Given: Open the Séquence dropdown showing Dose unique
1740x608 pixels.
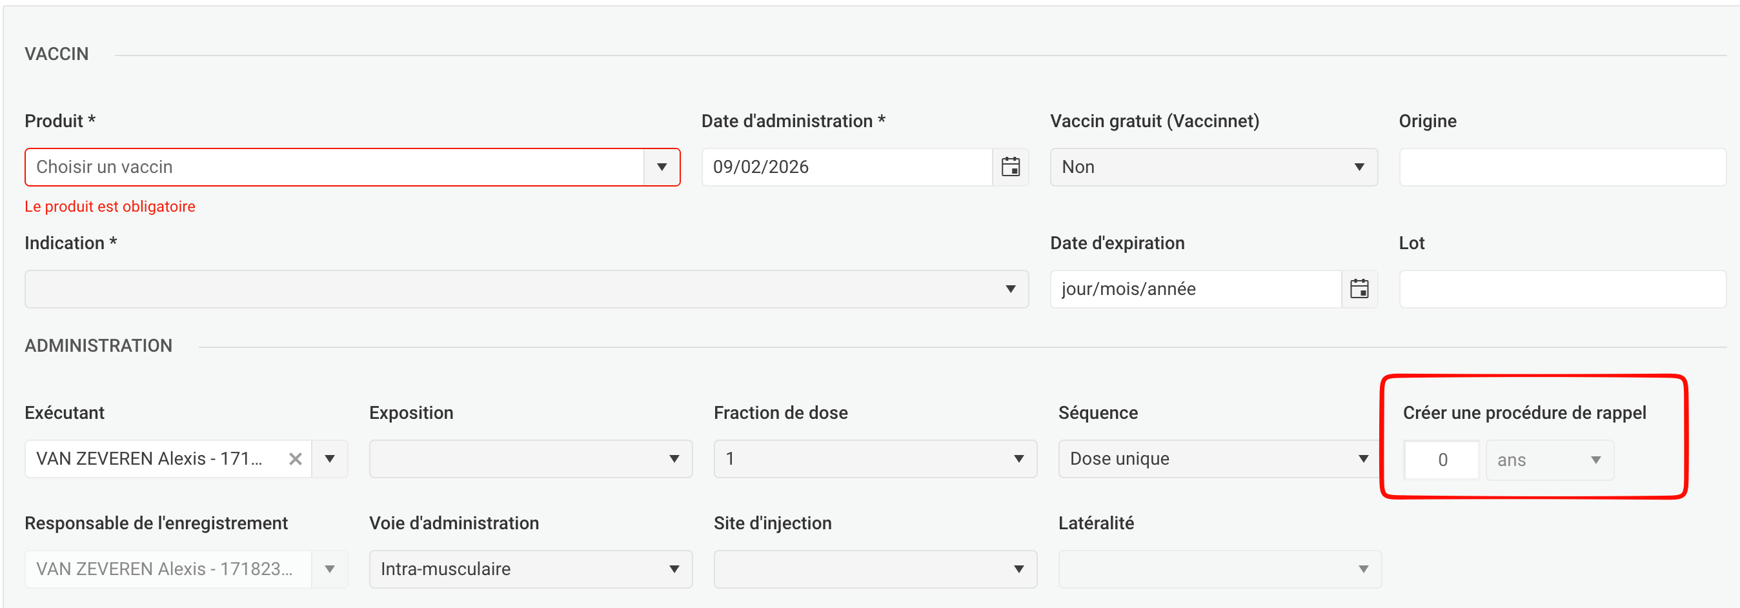Looking at the screenshot, I should click(1219, 460).
